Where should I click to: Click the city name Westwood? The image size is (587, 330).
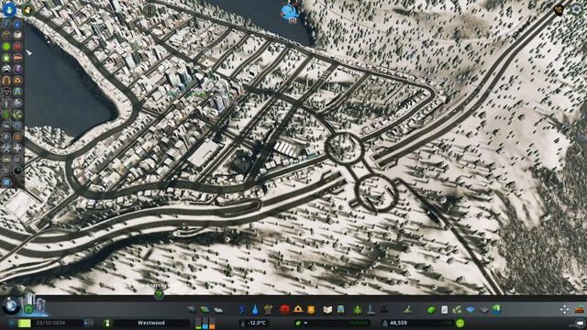point(150,323)
